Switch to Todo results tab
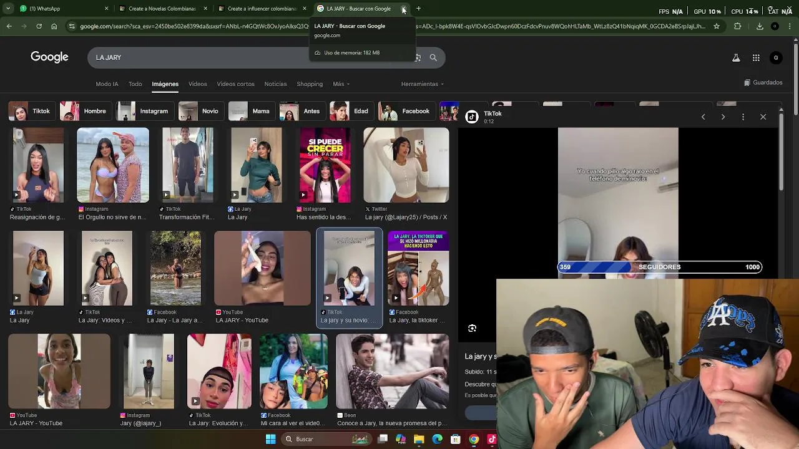The width and height of the screenshot is (799, 449). [135, 84]
